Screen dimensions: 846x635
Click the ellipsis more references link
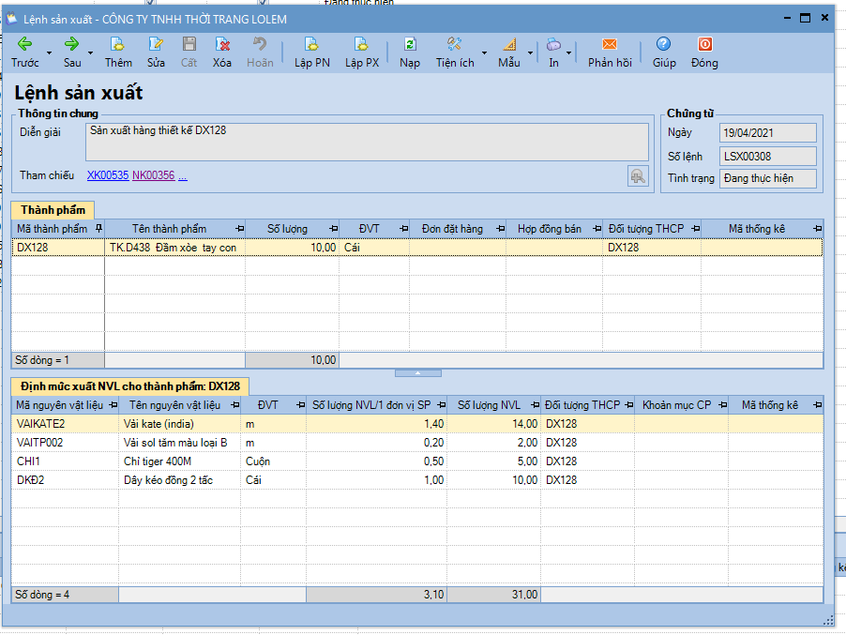click(183, 175)
